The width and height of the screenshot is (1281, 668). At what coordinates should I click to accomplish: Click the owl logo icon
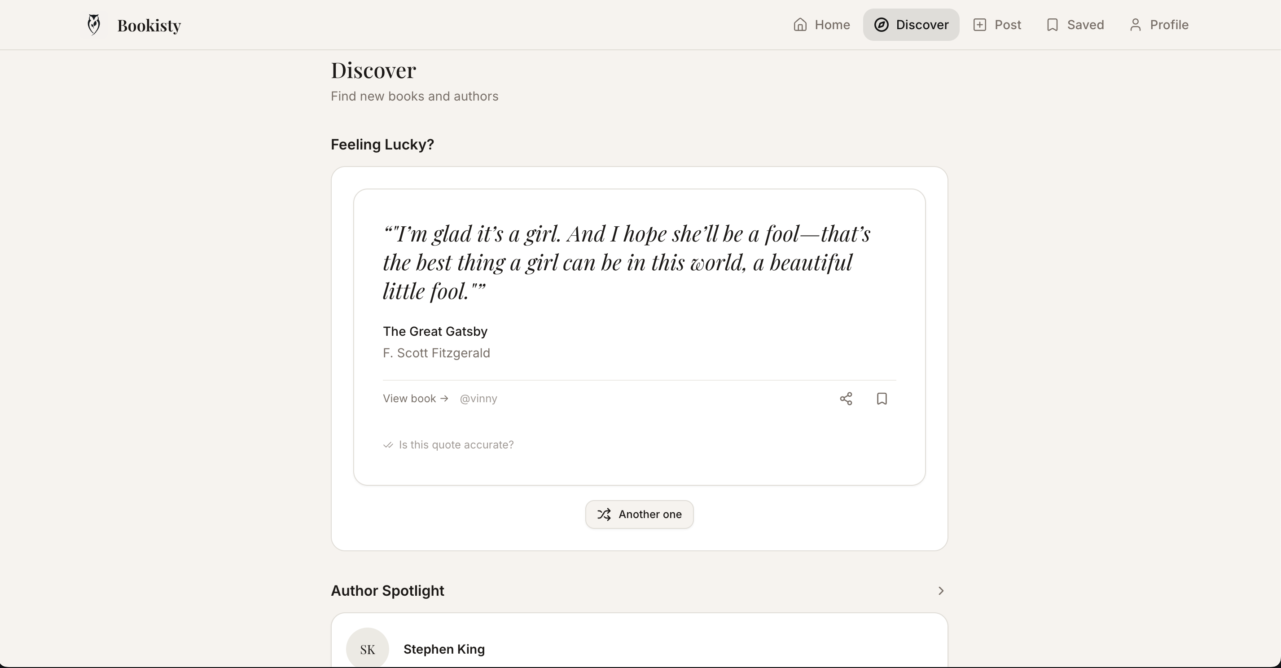(x=93, y=24)
